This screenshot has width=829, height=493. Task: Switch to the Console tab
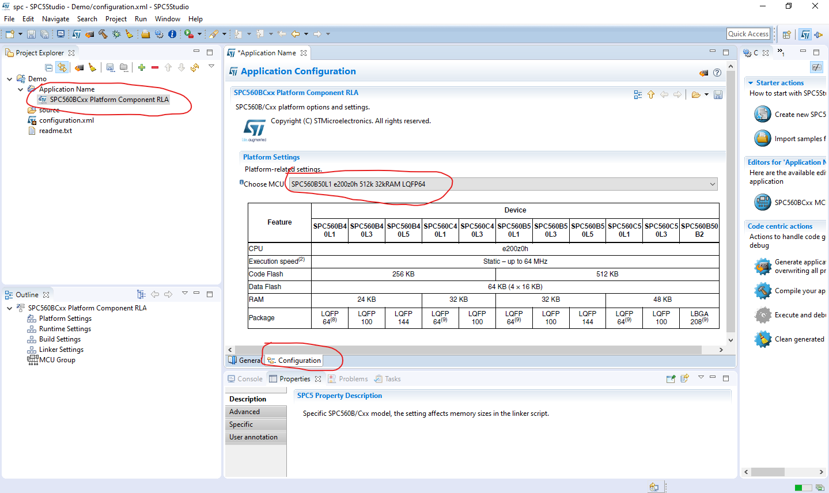coord(245,378)
